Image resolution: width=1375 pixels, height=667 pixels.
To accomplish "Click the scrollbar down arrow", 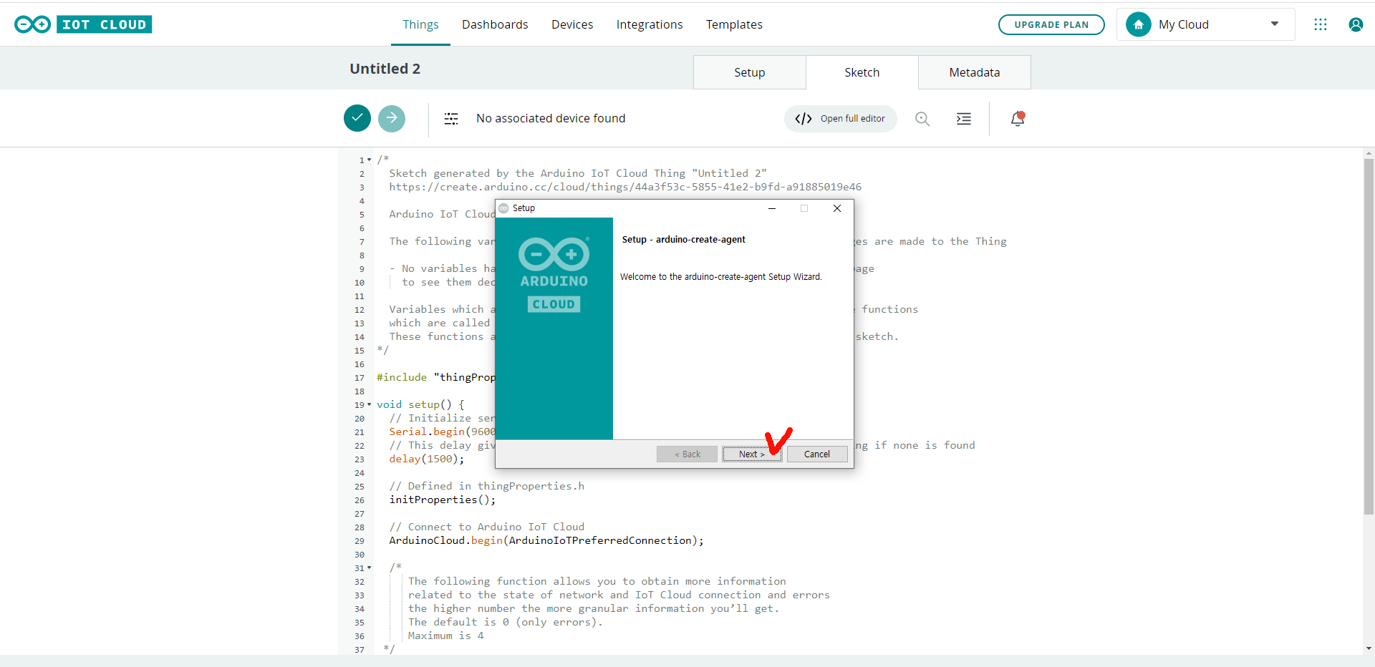I will pos(1369,648).
